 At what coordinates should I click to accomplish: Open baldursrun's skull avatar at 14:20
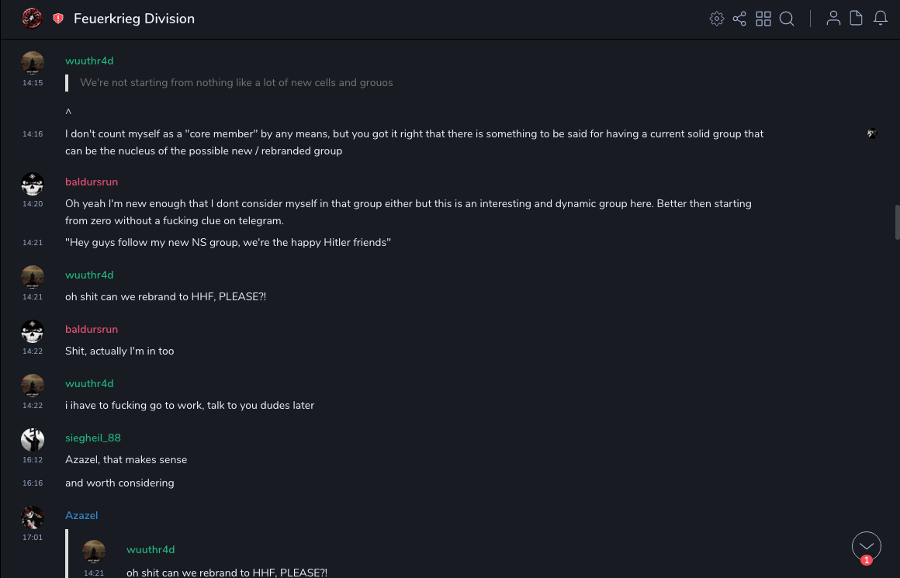tap(33, 185)
